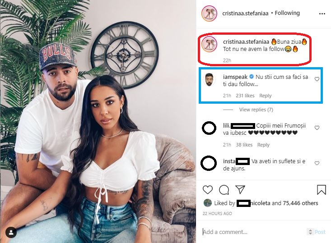This screenshot has width=331, height=243.
Task: Open the three-dot more options menu
Action: tap(322, 14)
